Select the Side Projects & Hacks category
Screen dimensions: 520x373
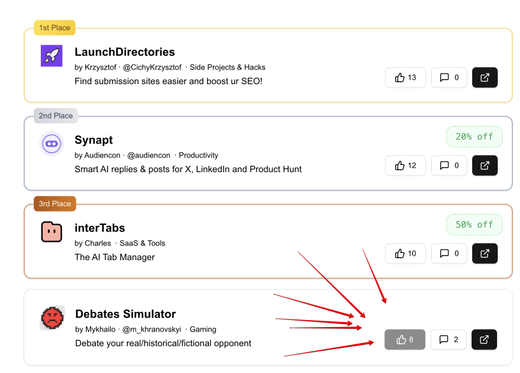(227, 68)
